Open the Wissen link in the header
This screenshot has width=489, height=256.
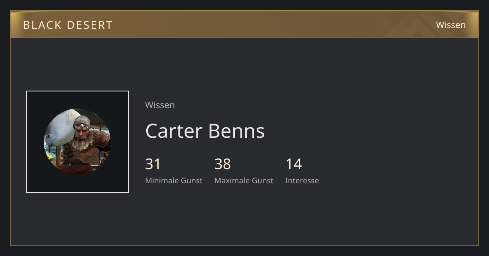[x=451, y=25]
